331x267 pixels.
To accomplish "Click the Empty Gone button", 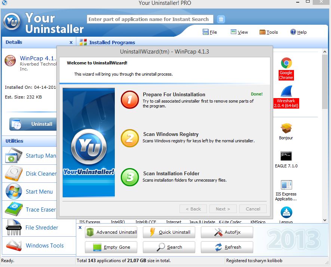I will point(111,247).
